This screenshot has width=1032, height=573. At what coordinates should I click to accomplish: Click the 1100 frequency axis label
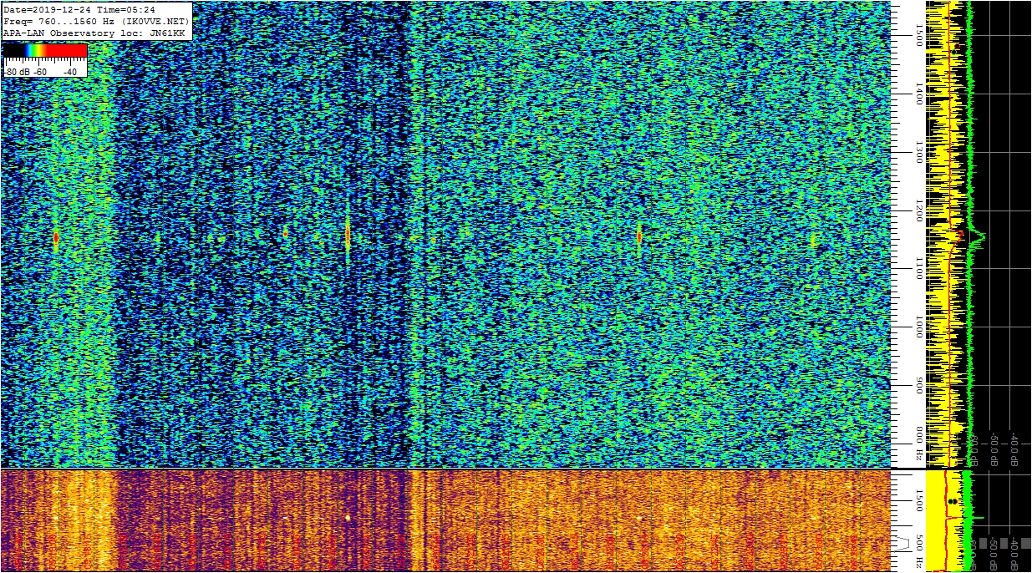click(x=918, y=268)
